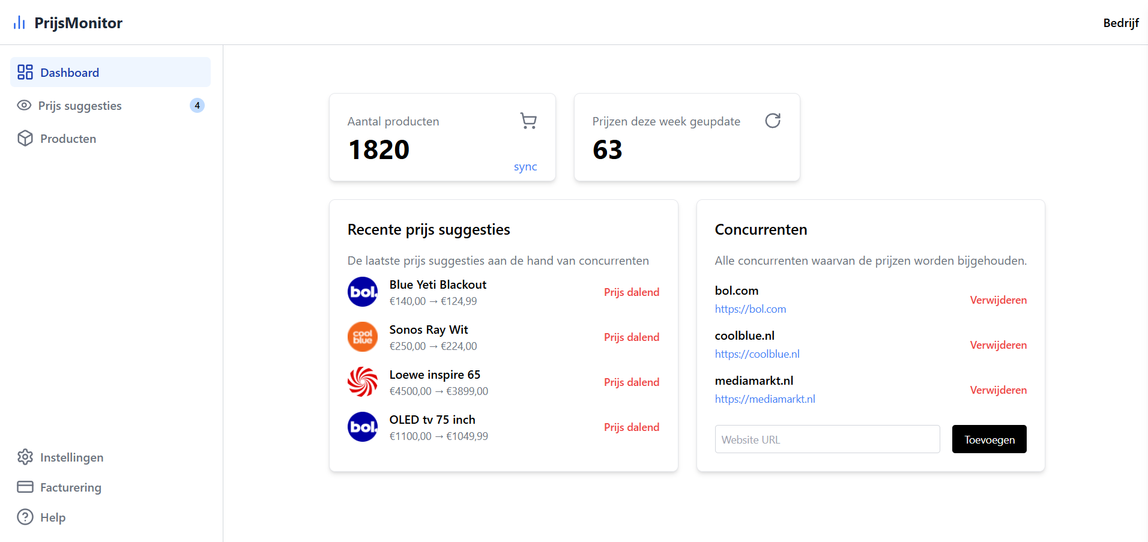
Task: Click the refresh icon in Prijzen geupdate card
Action: click(773, 121)
